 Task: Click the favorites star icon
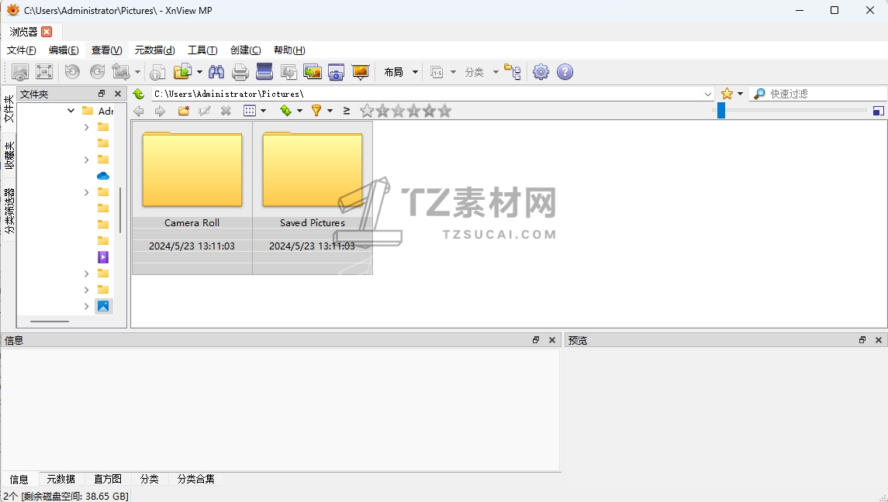[727, 94]
